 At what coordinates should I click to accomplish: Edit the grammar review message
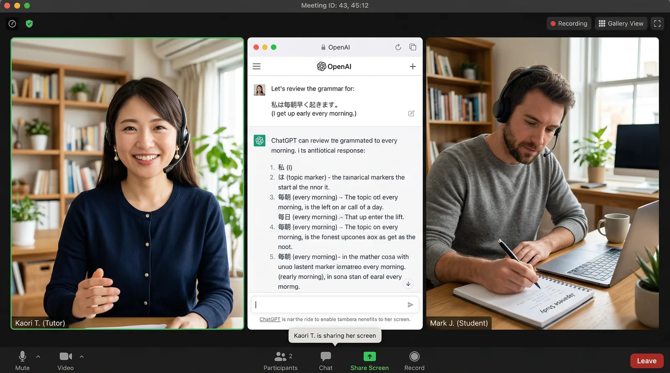tap(411, 114)
